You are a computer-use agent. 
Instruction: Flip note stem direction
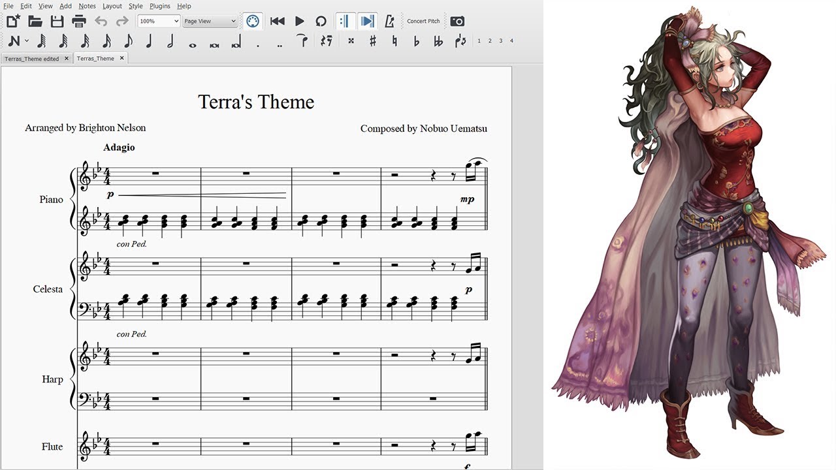460,41
